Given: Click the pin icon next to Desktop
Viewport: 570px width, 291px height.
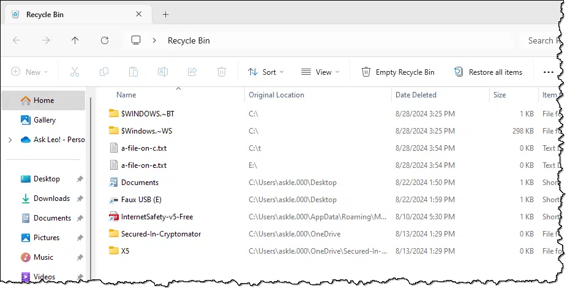Looking at the screenshot, I should [x=80, y=179].
